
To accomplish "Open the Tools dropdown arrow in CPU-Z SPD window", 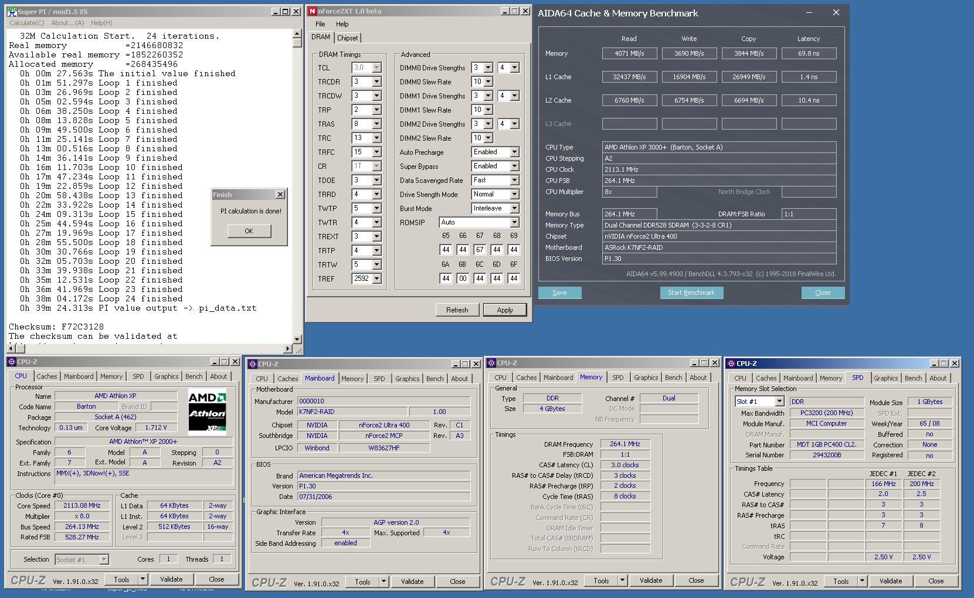I will 862,581.
